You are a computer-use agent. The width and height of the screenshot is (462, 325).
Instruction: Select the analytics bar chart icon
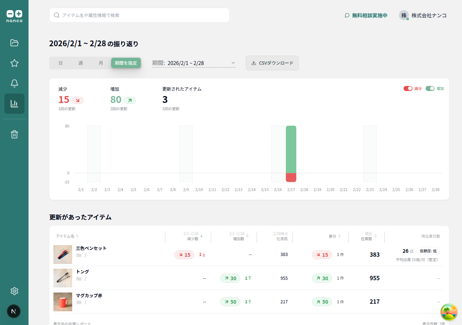pos(14,104)
